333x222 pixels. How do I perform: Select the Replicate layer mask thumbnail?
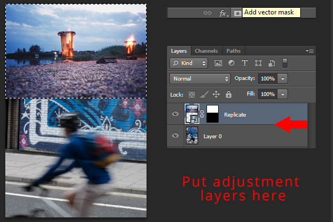213,114
